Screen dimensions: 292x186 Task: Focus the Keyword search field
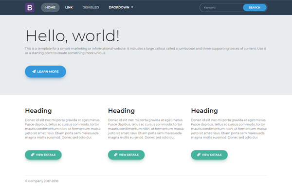(x=221, y=8)
